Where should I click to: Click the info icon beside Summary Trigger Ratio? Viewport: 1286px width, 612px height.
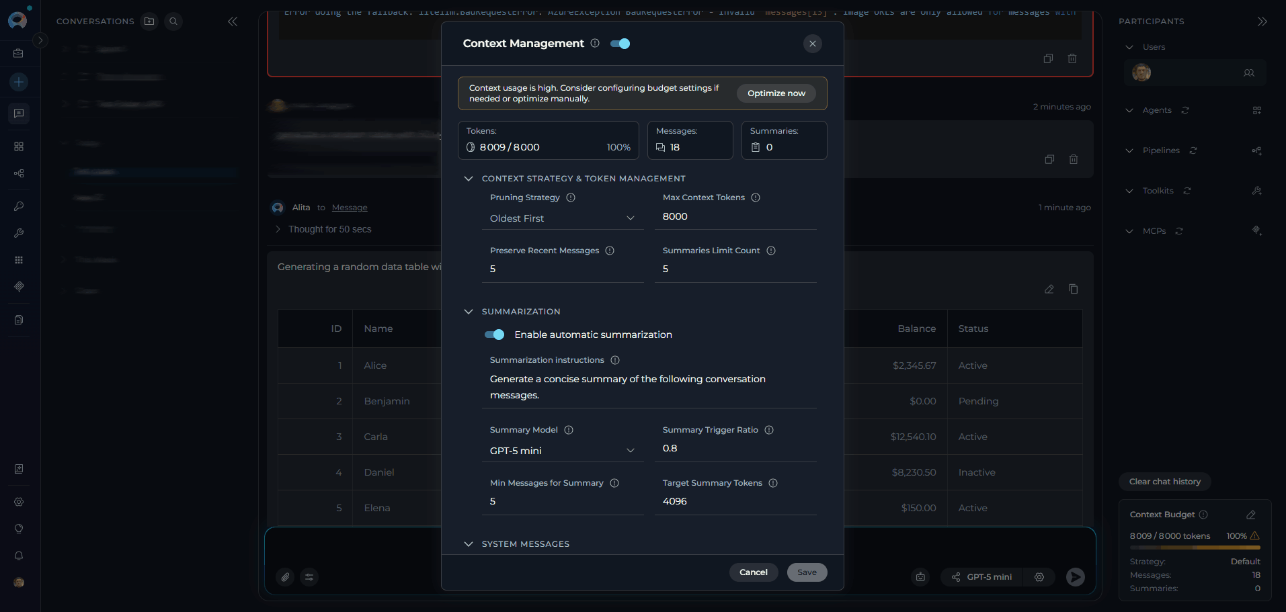[x=769, y=430]
